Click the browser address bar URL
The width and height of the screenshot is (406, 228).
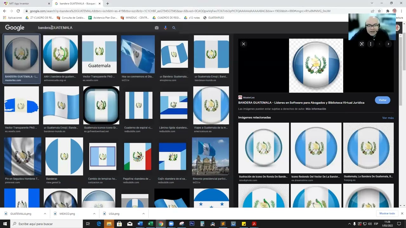tap(180, 11)
